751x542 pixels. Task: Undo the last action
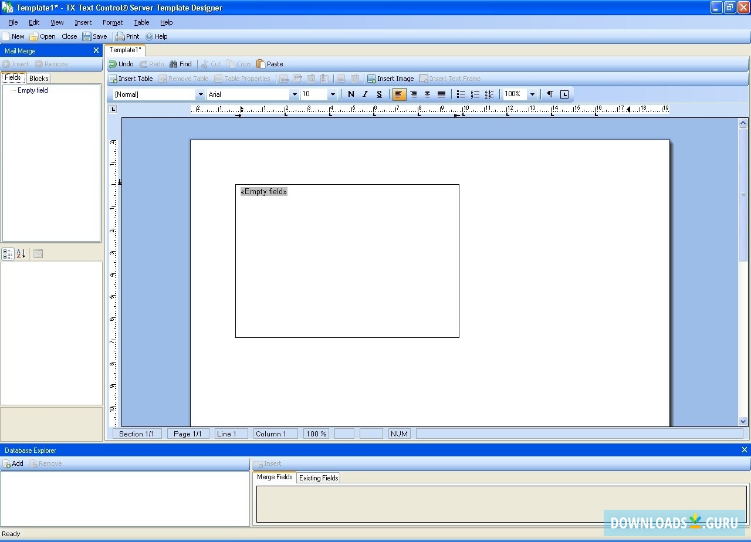click(x=121, y=64)
